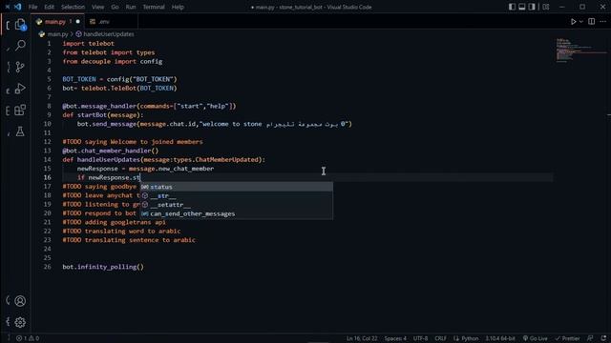The height and width of the screenshot is (343, 611).
Task: Select the can_send_other_messages suggestion
Action: coord(236,213)
